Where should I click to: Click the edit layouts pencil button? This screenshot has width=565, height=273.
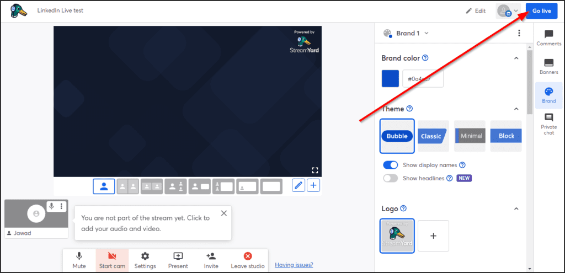click(299, 185)
